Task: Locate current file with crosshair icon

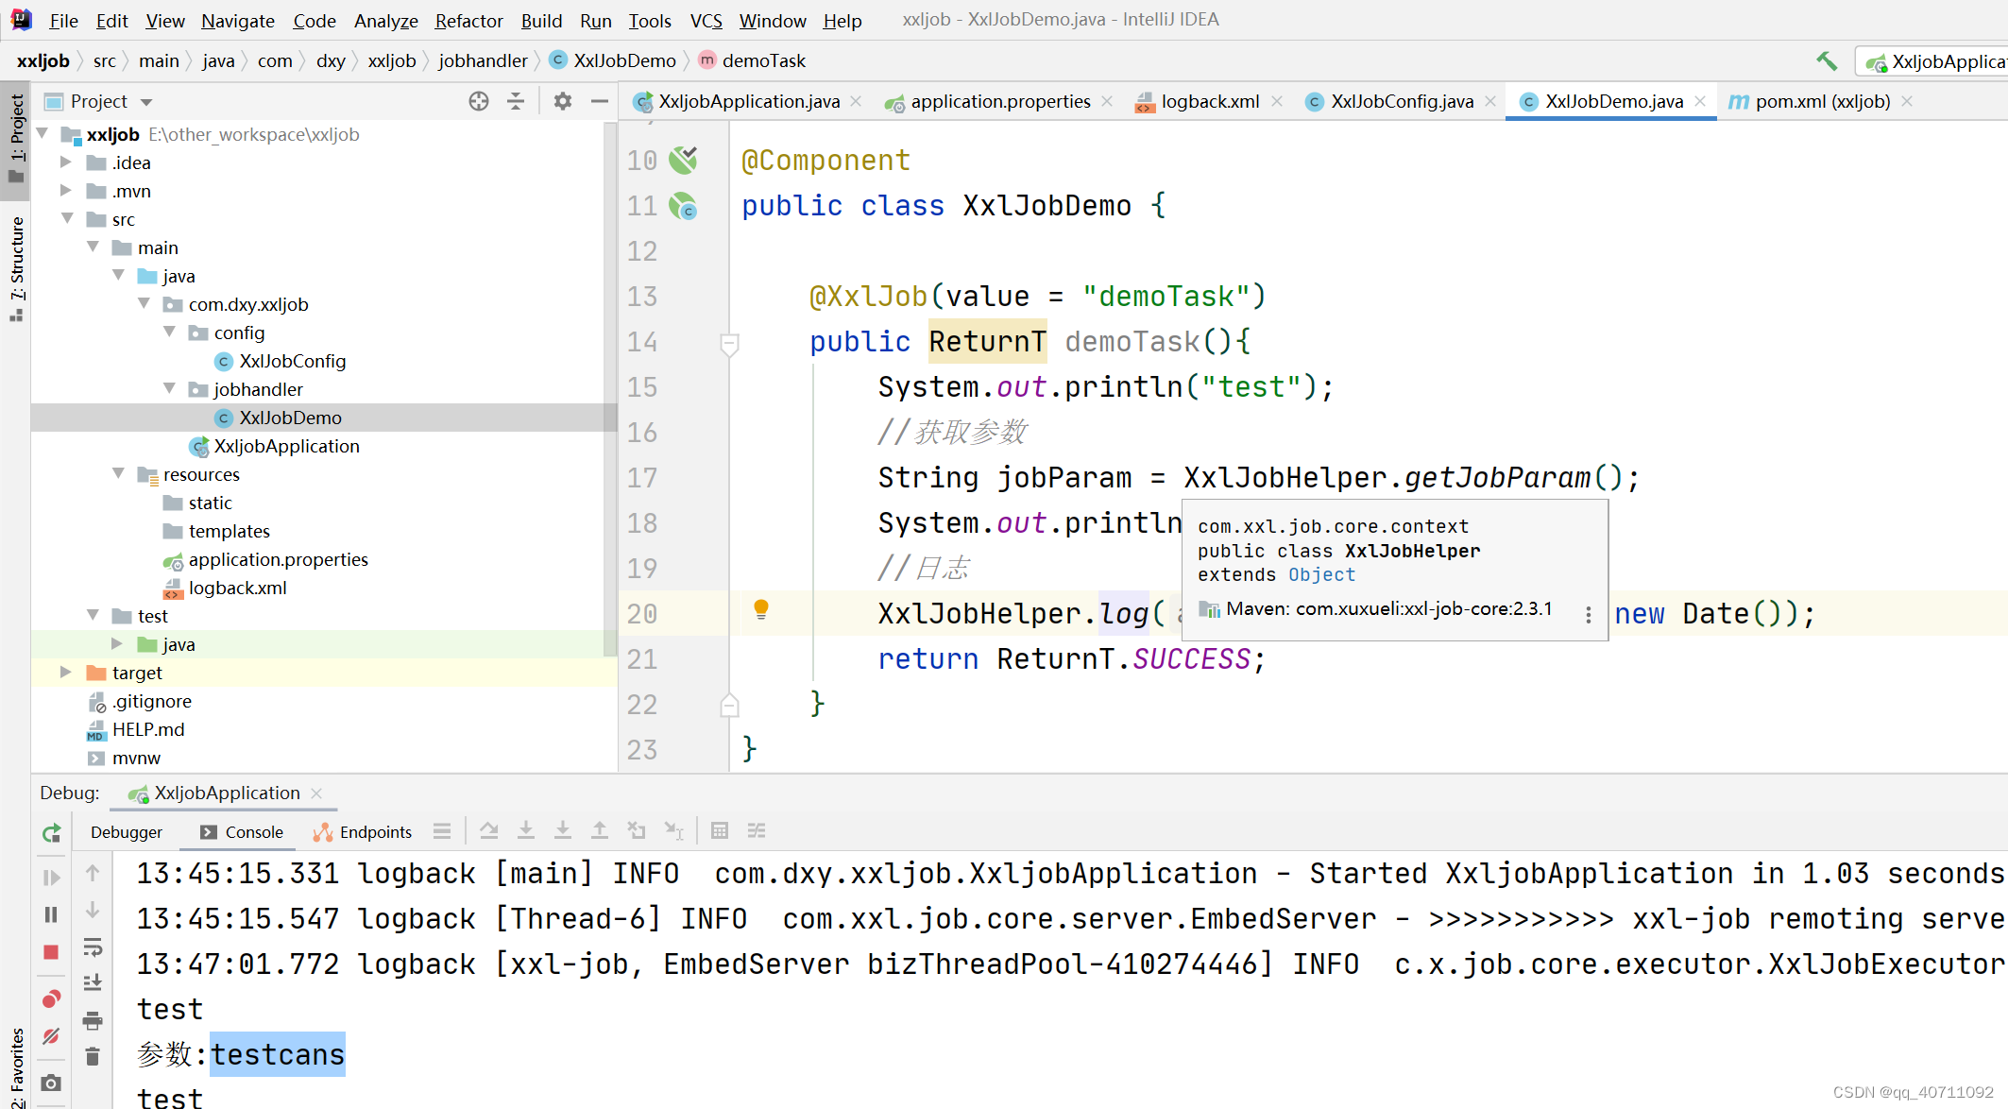Action: coord(479,101)
